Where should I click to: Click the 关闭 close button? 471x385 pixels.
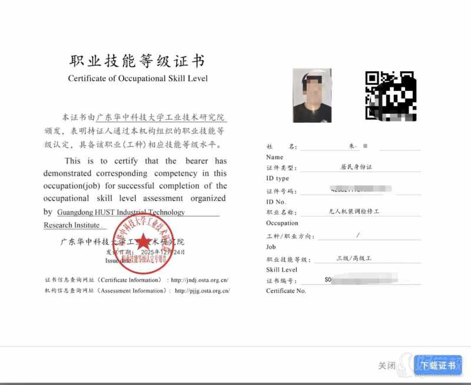[x=386, y=366]
